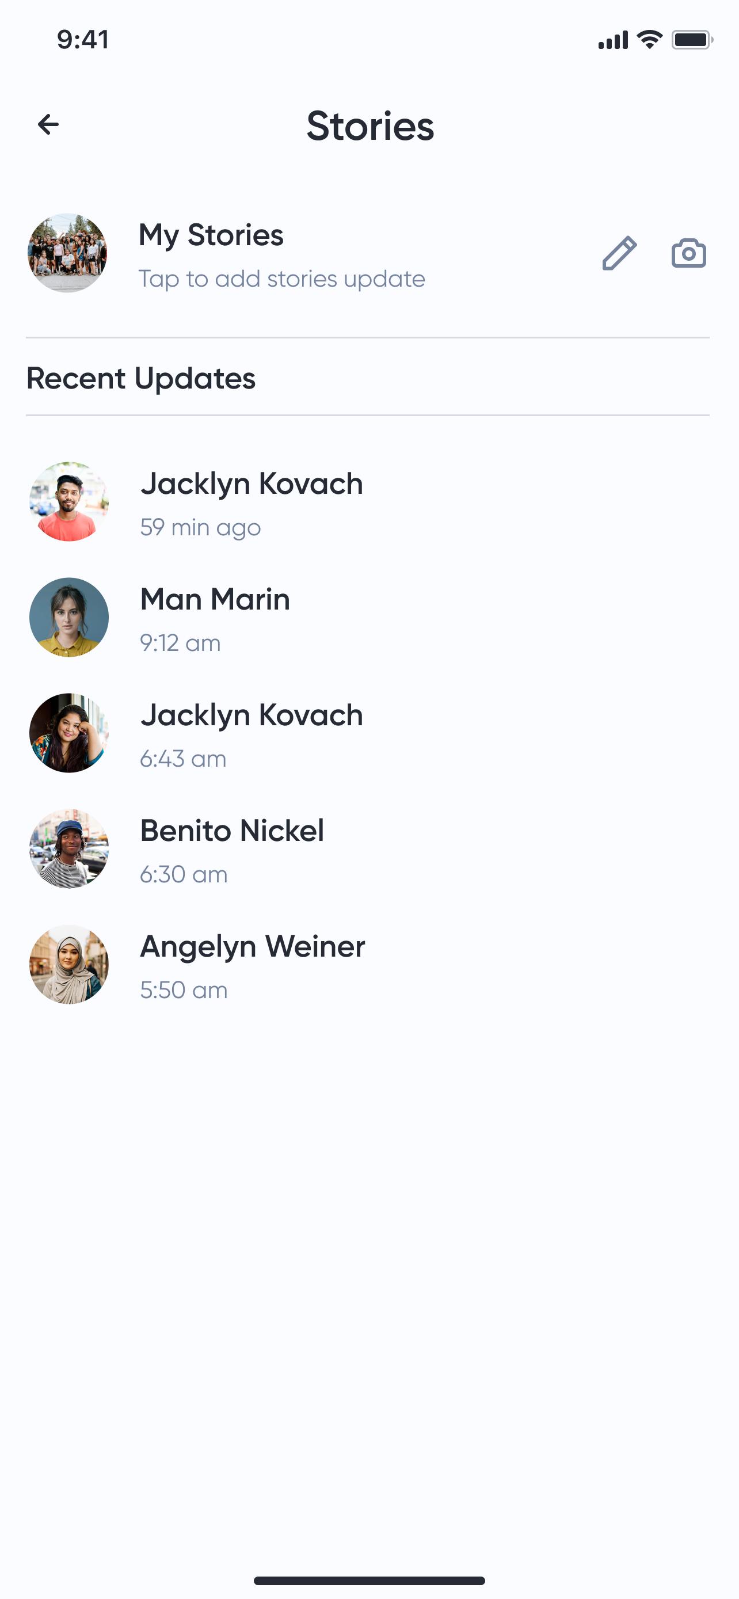Tap avatar beside the 59 min ago update
The image size is (739, 1599).
point(69,501)
